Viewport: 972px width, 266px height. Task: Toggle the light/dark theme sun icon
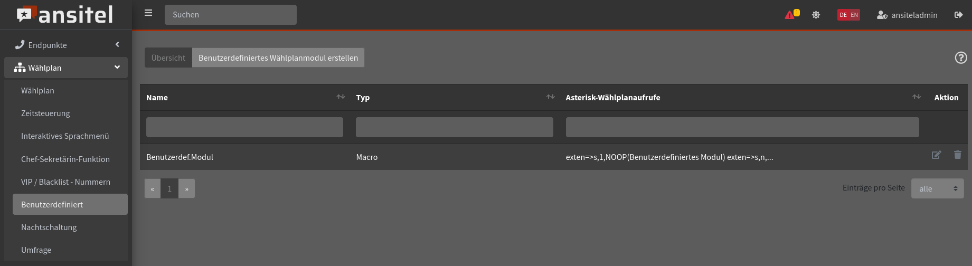tap(816, 15)
